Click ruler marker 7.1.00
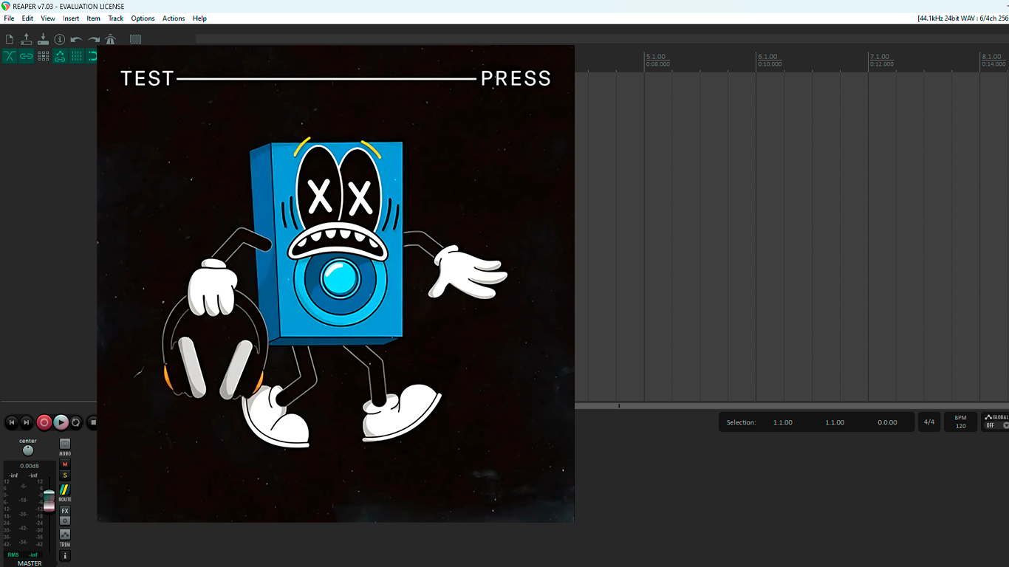Screen dimensions: 1009x567 tap(880, 57)
